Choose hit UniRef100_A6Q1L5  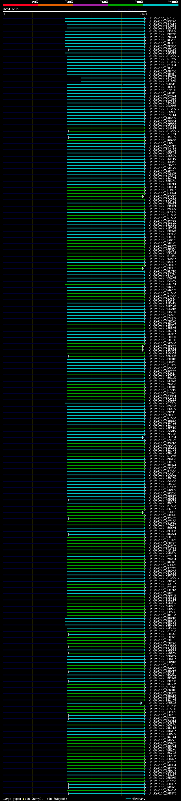coord(162,378)
